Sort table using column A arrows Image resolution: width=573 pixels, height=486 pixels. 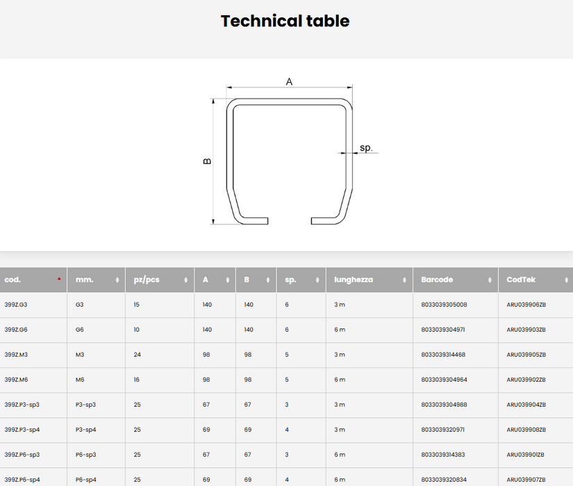227,280
